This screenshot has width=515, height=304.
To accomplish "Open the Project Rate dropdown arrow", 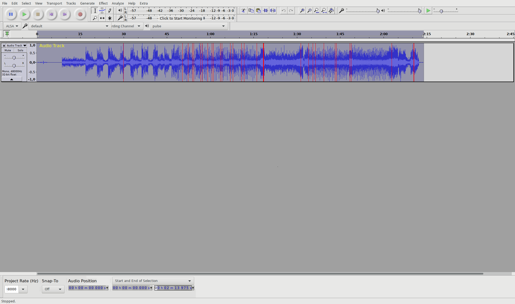I will pyautogui.click(x=23, y=289).
